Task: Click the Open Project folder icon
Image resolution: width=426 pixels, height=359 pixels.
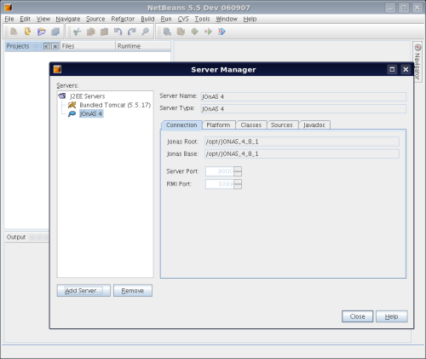Action: (x=42, y=32)
